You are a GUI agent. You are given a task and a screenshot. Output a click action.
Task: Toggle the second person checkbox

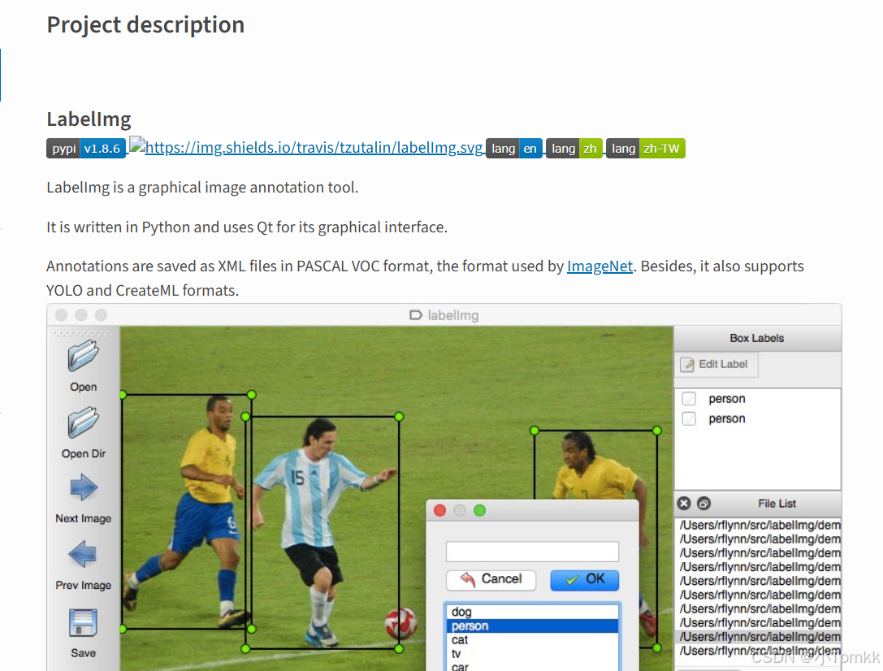click(689, 418)
